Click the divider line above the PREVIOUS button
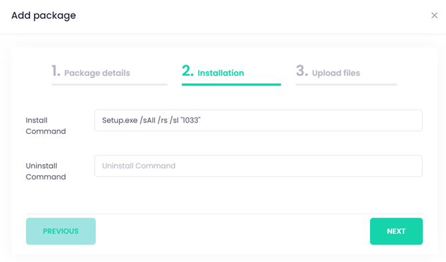This screenshot has width=446, height=262. coord(224,213)
